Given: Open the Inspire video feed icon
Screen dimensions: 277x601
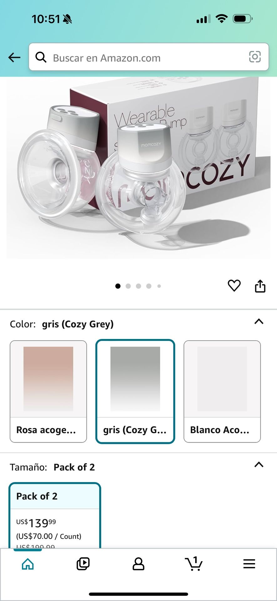Looking at the screenshot, I should (x=83, y=564).
